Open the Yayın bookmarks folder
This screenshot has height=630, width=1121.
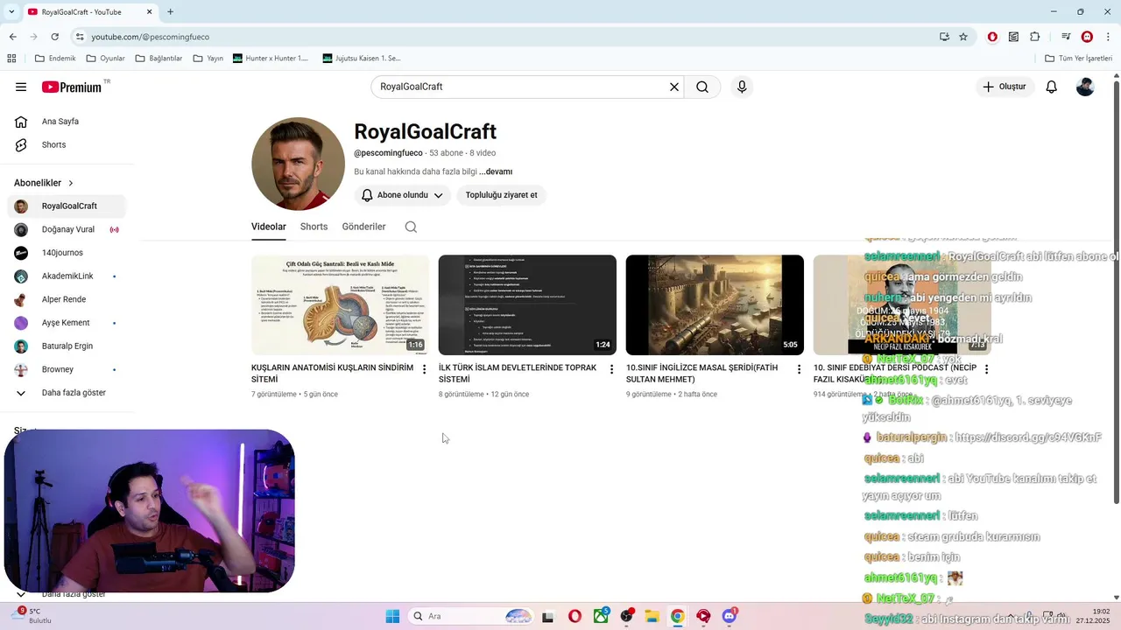208,59
